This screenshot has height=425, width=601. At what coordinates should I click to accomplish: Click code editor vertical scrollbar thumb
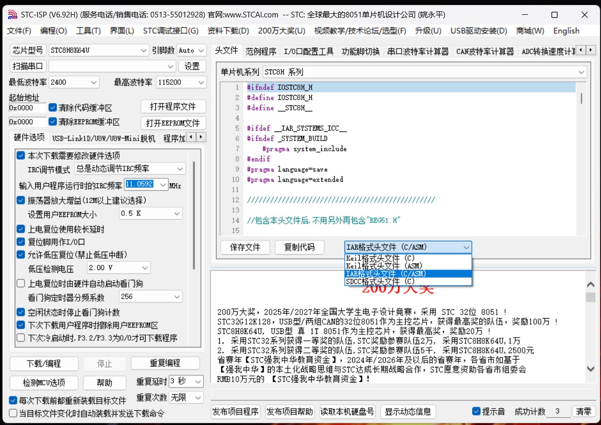click(581, 99)
